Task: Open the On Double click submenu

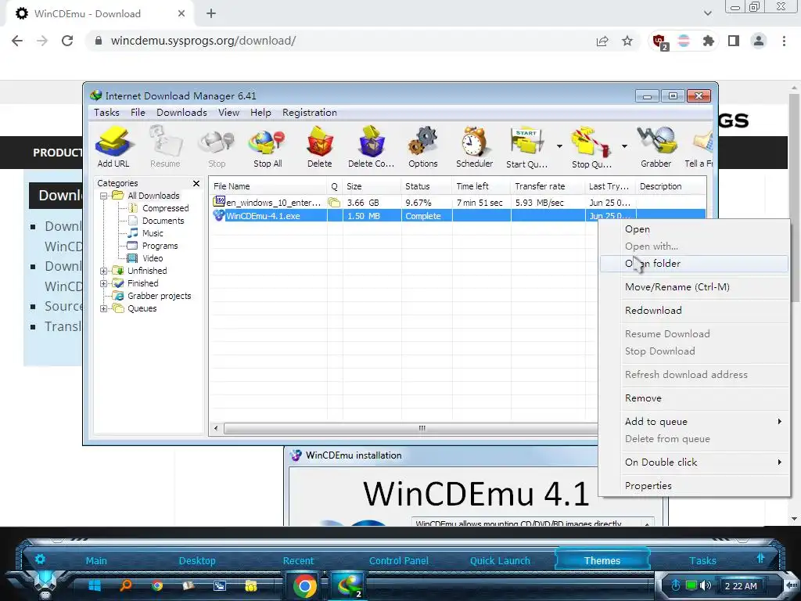Action: 695,462
